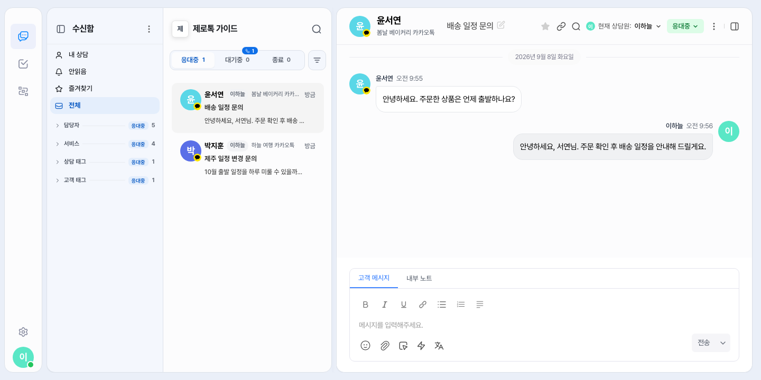Switch to the 종료 tab
Image resolution: width=761 pixels, height=380 pixels.
click(281, 60)
